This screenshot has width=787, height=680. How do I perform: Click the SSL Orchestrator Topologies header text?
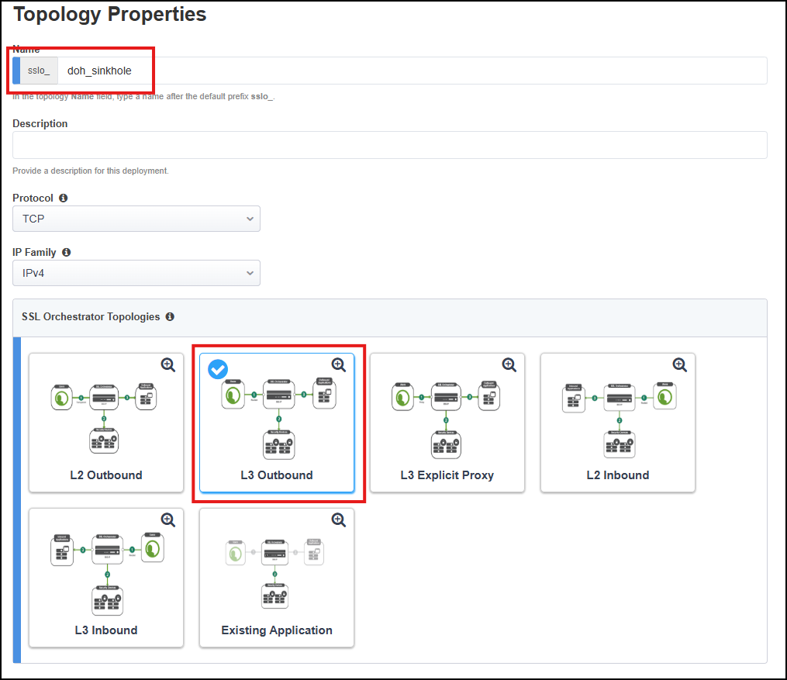(x=91, y=316)
